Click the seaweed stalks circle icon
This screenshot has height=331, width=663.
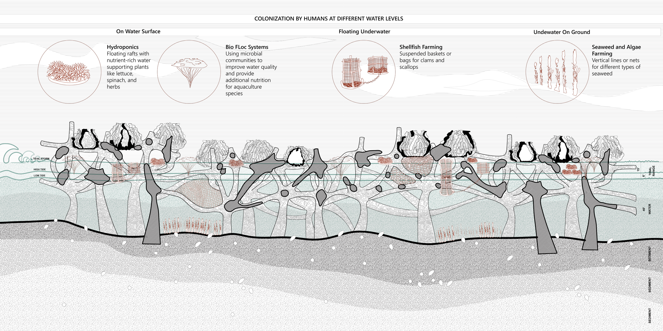click(557, 72)
